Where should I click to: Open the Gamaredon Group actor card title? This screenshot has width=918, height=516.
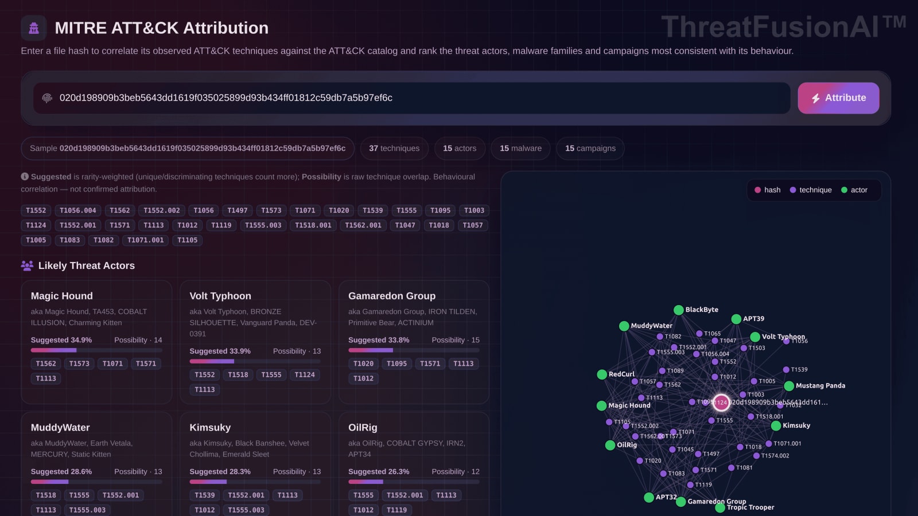(392, 296)
